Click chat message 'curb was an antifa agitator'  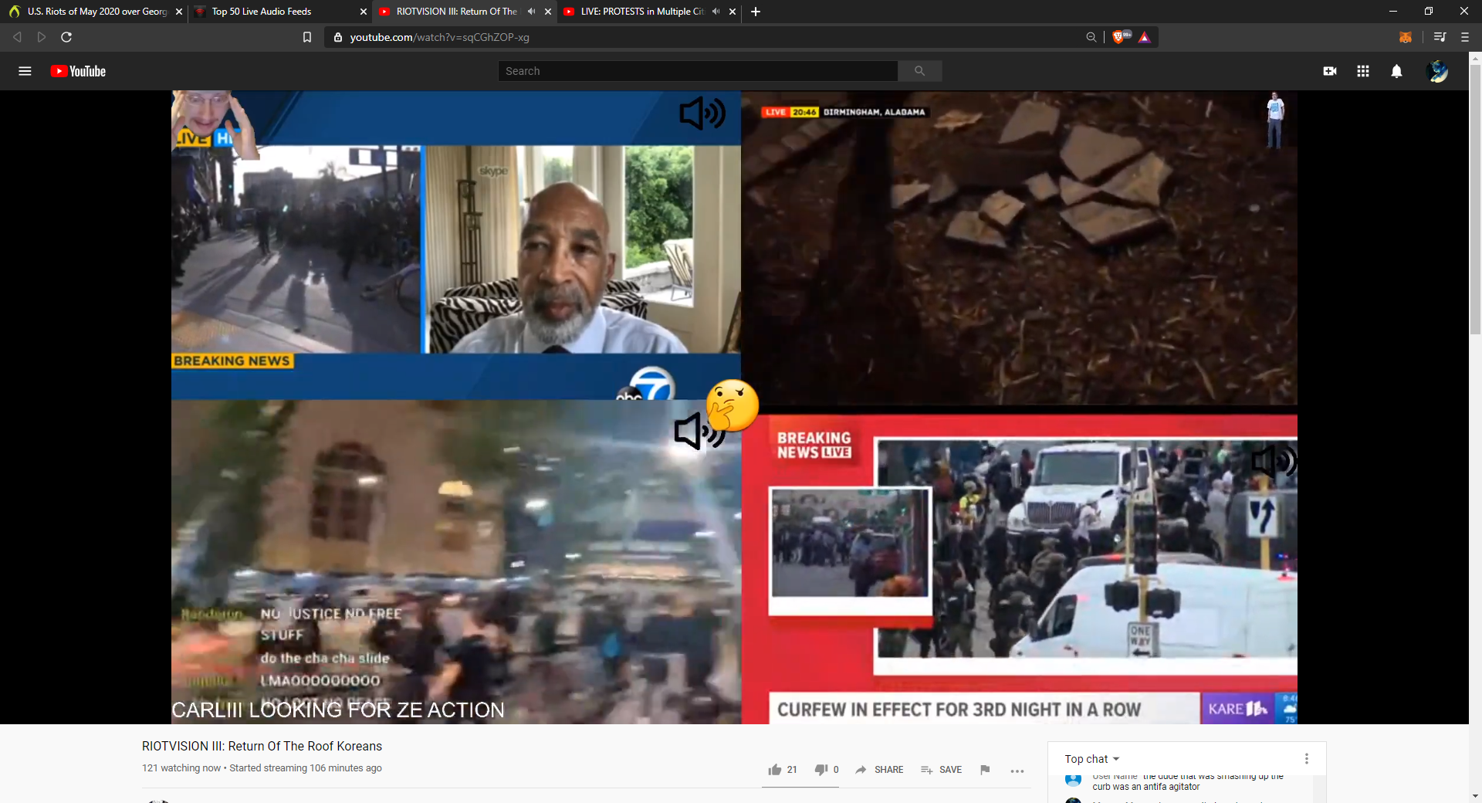1146,787
